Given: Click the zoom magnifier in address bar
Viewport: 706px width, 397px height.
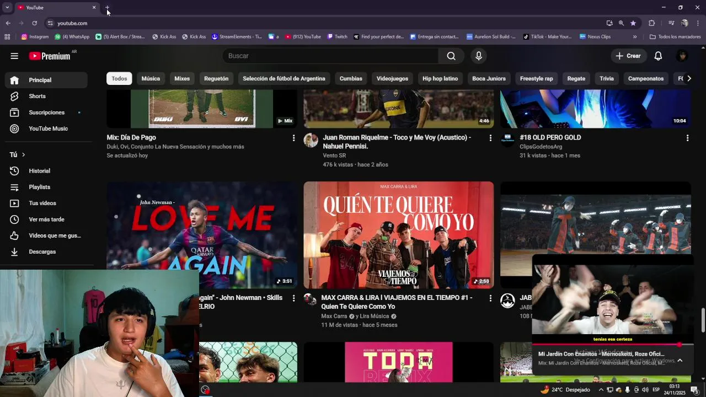Looking at the screenshot, I should click(621, 23).
